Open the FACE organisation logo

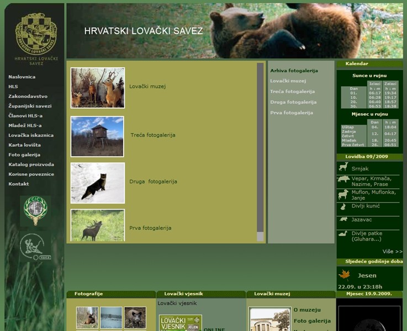point(35,247)
